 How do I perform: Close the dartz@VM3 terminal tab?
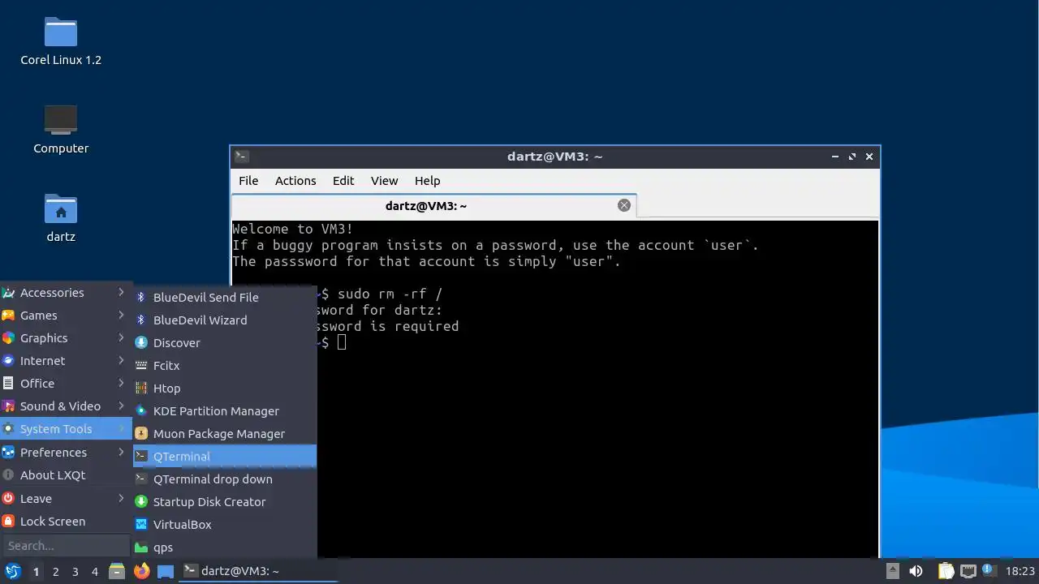point(624,205)
